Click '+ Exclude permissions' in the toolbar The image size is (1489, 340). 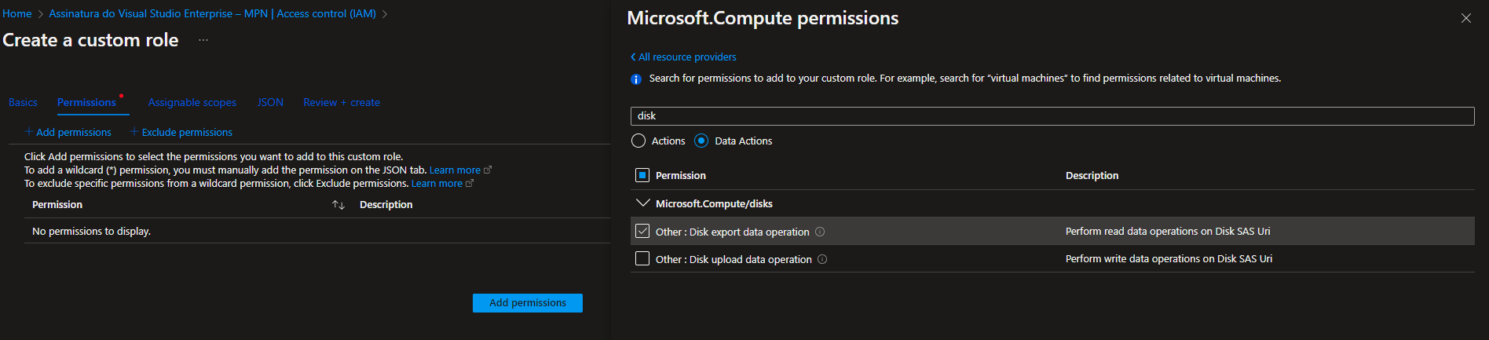tap(181, 132)
